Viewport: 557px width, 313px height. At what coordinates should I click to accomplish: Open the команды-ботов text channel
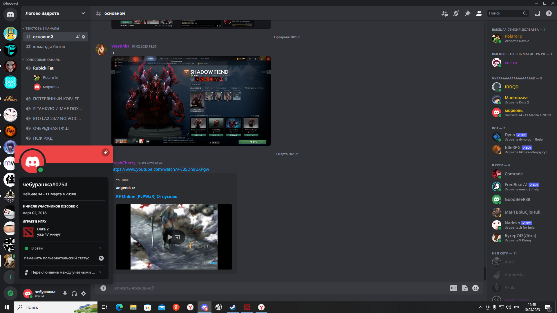55,47
